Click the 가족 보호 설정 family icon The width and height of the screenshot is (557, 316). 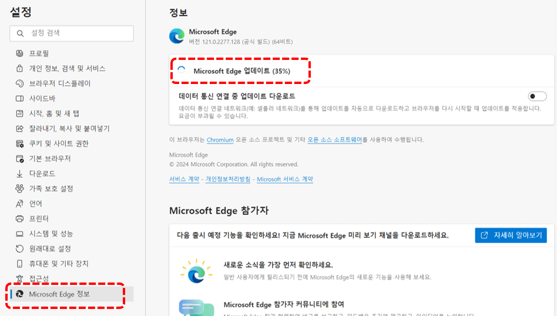(19, 189)
